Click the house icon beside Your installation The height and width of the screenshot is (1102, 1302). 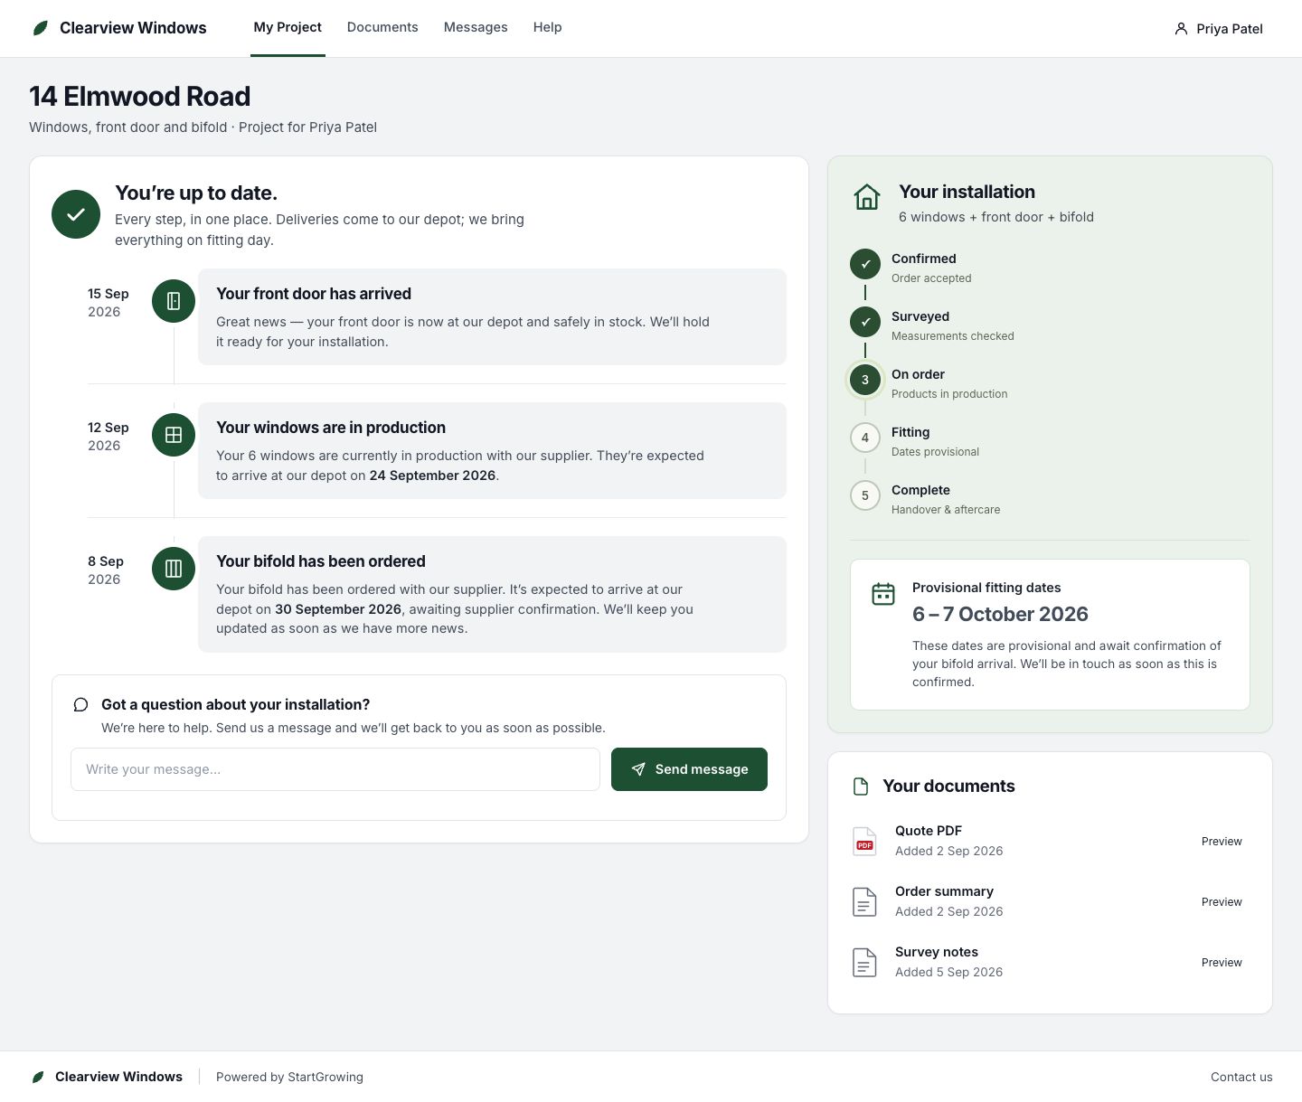coord(867,196)
